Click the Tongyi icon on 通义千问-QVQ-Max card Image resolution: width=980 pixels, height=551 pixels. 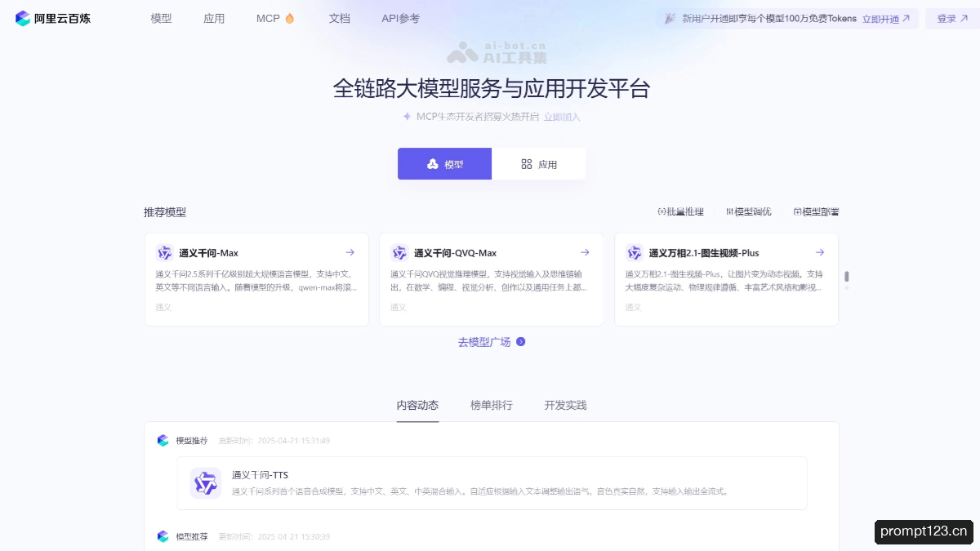(399, 253)
